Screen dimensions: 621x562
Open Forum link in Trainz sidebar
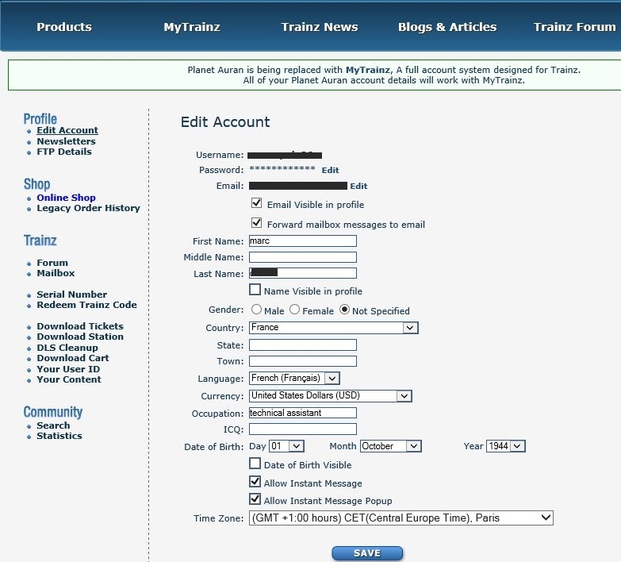(52, 263)
